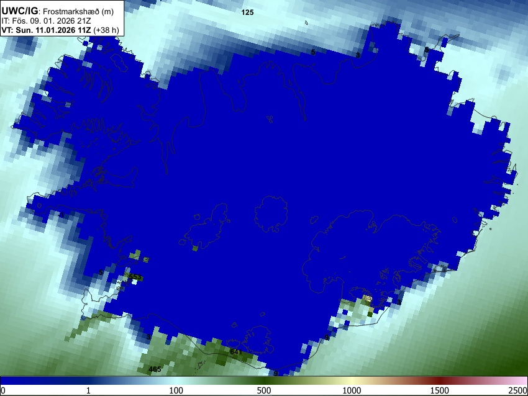Select the '465' value label on the map
This screenshot has width=528, height=396.
155,369
